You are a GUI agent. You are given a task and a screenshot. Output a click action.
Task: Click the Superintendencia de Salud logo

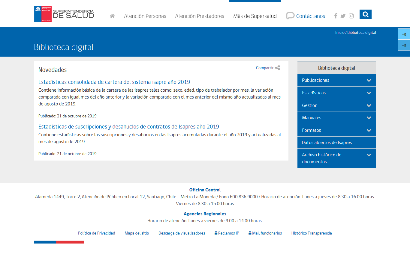(64, 14)
